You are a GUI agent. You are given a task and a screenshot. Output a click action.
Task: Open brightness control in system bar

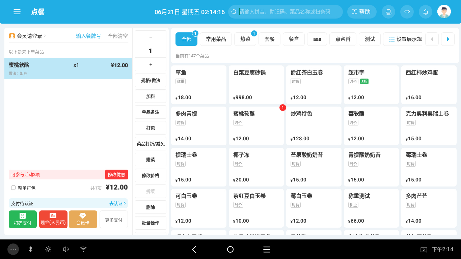48,249
